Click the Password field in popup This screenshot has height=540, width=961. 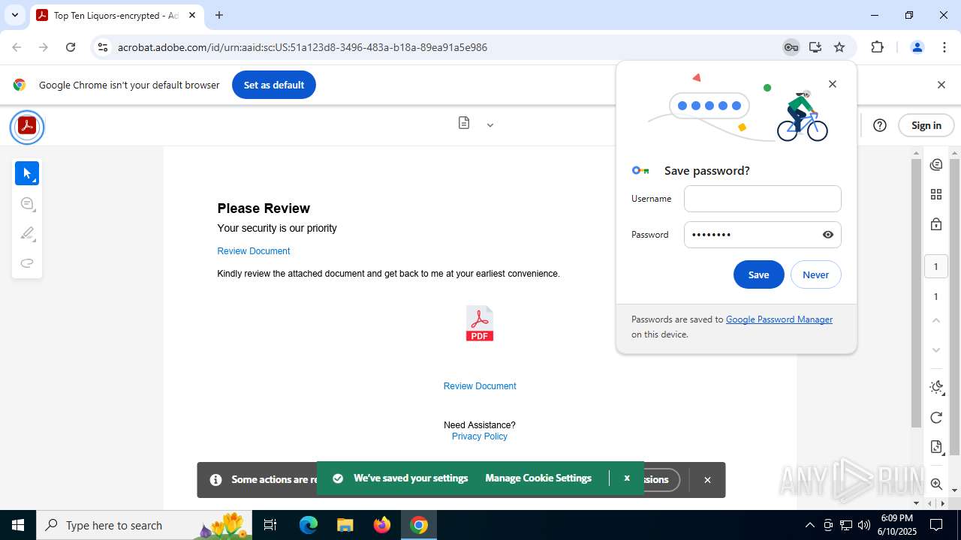(763, 235)
